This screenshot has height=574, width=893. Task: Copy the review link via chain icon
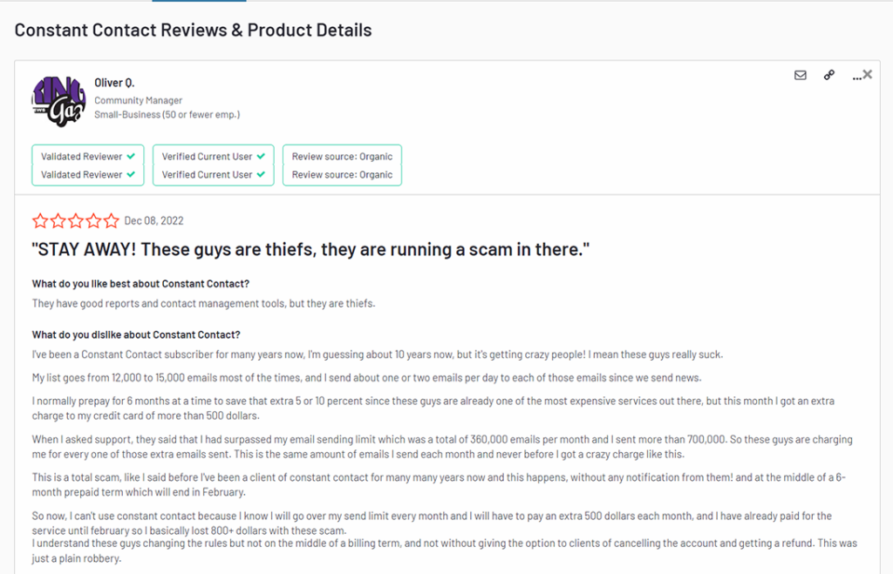pyautogui.click(x=829, y=76)
